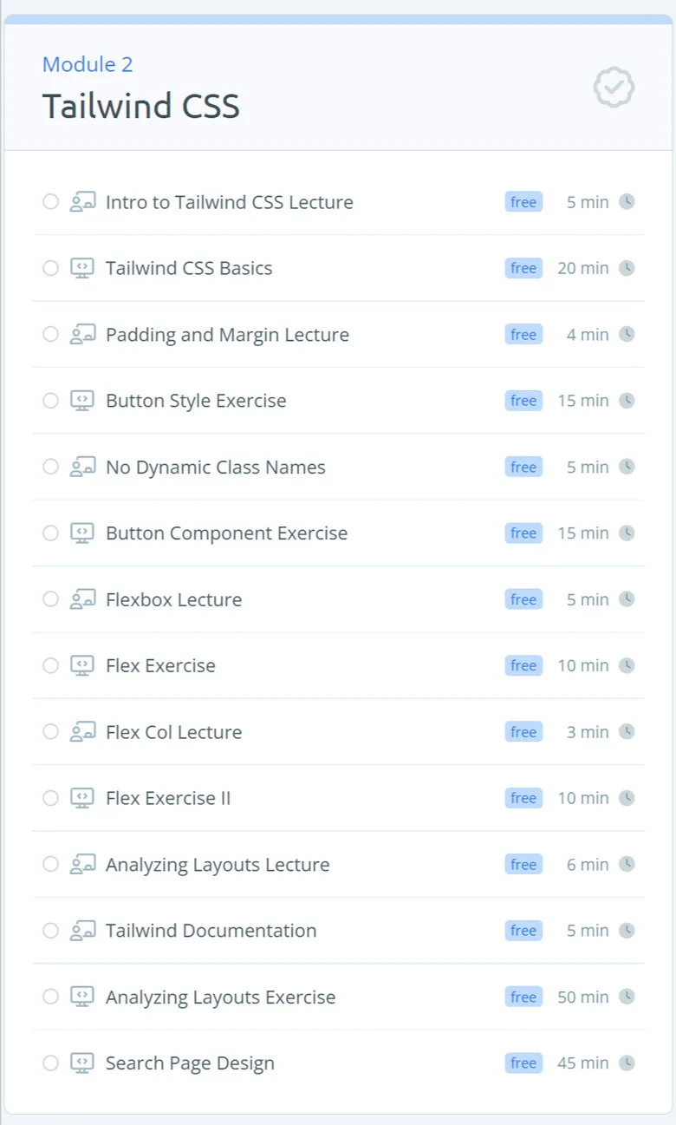Click clock icon on the Flex Exercise II row
This screenshot has width=676, height=1125.
[627, 797]
